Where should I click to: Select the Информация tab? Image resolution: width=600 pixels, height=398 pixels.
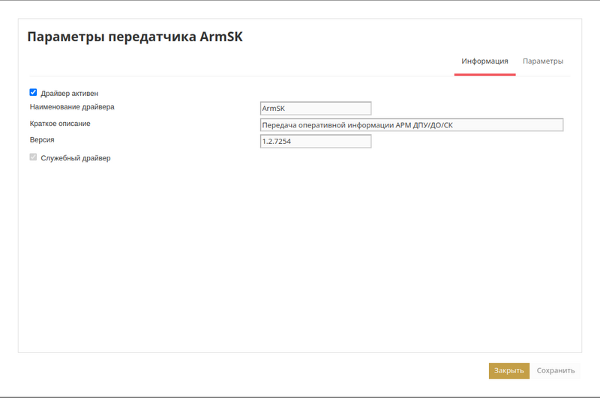point(484,61)
